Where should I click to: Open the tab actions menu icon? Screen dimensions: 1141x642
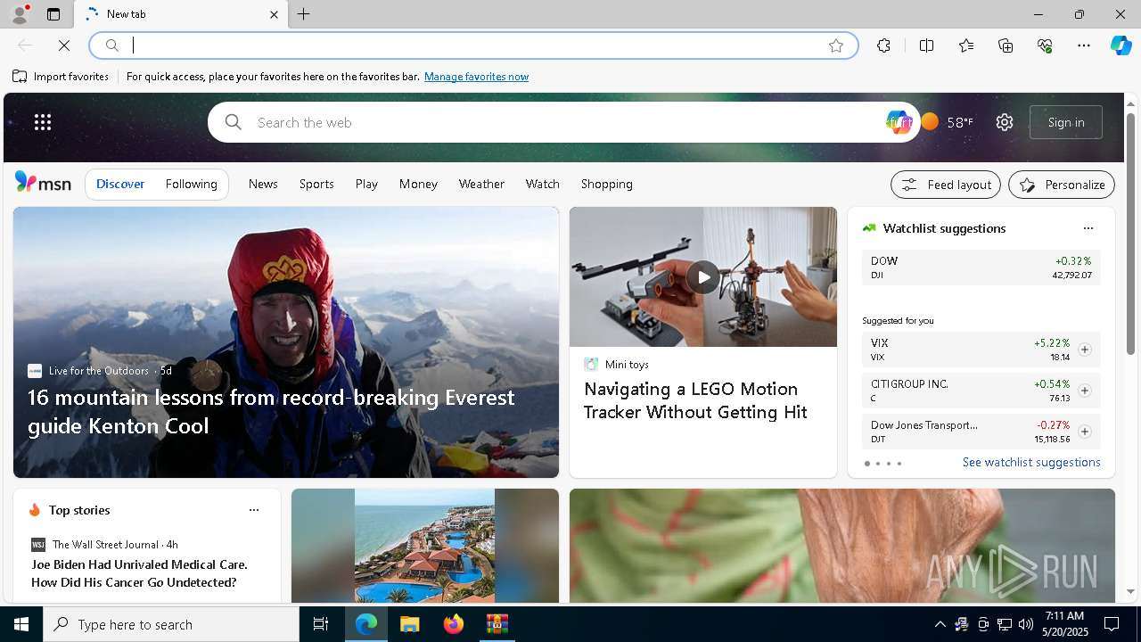(53, 14)
